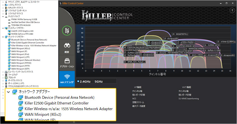Click the WAN Miniport (SSTP) adapter icon
Screen dimensions: 237x124
[9, 69]
